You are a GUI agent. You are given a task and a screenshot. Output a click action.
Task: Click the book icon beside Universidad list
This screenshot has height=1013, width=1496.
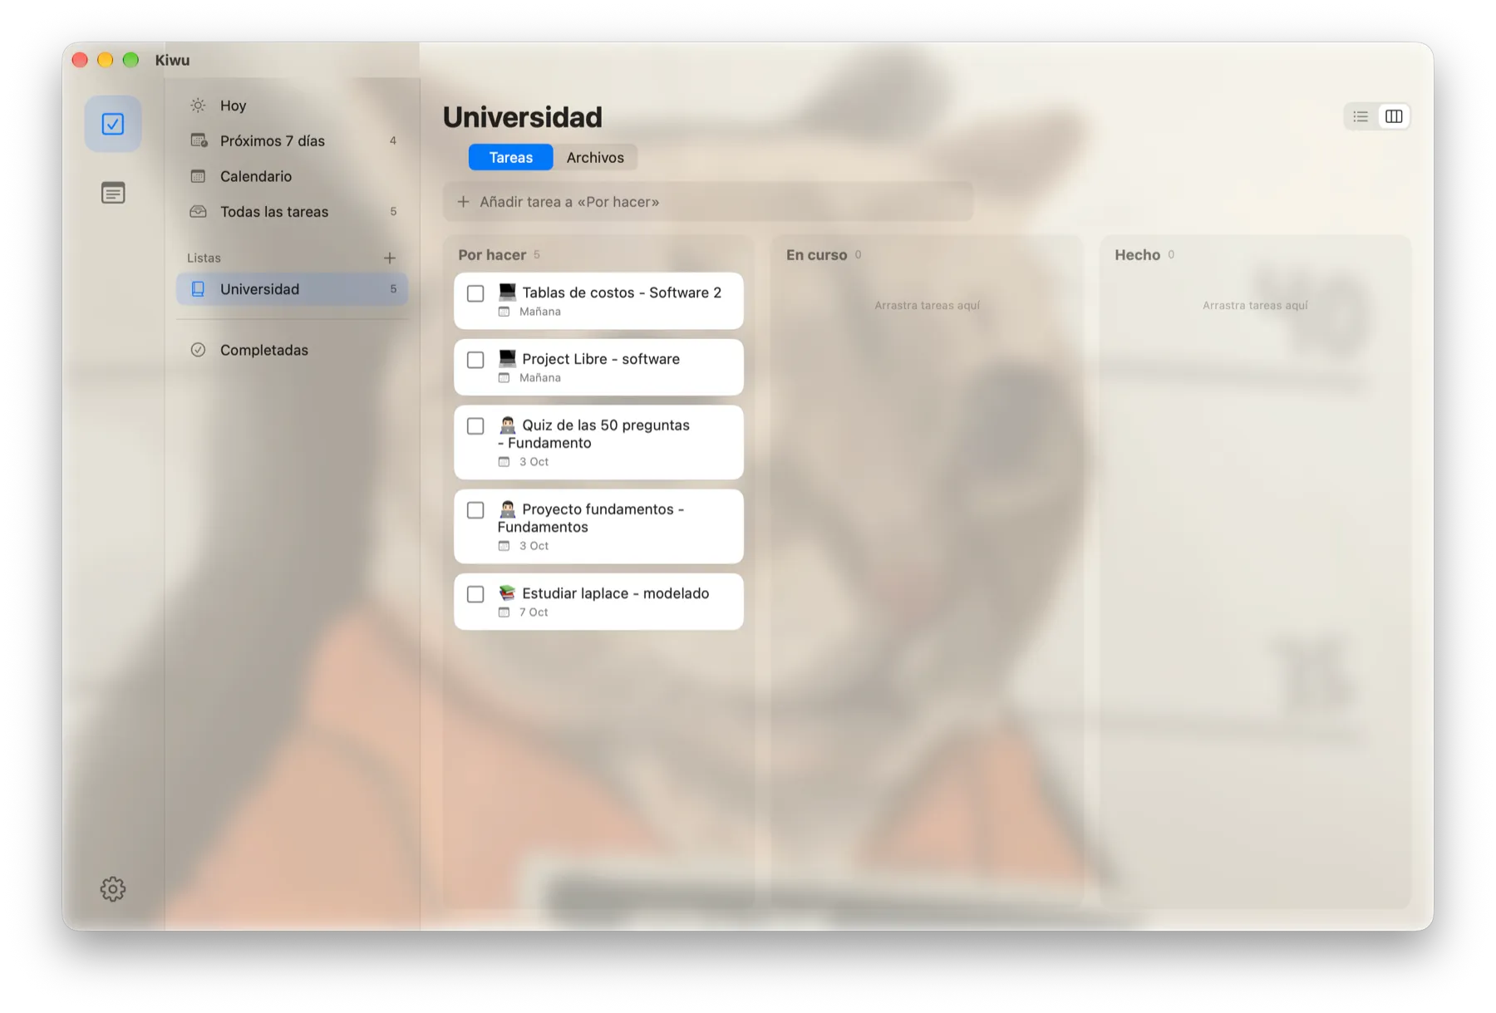pyautogui.click(x=198, y=289)
